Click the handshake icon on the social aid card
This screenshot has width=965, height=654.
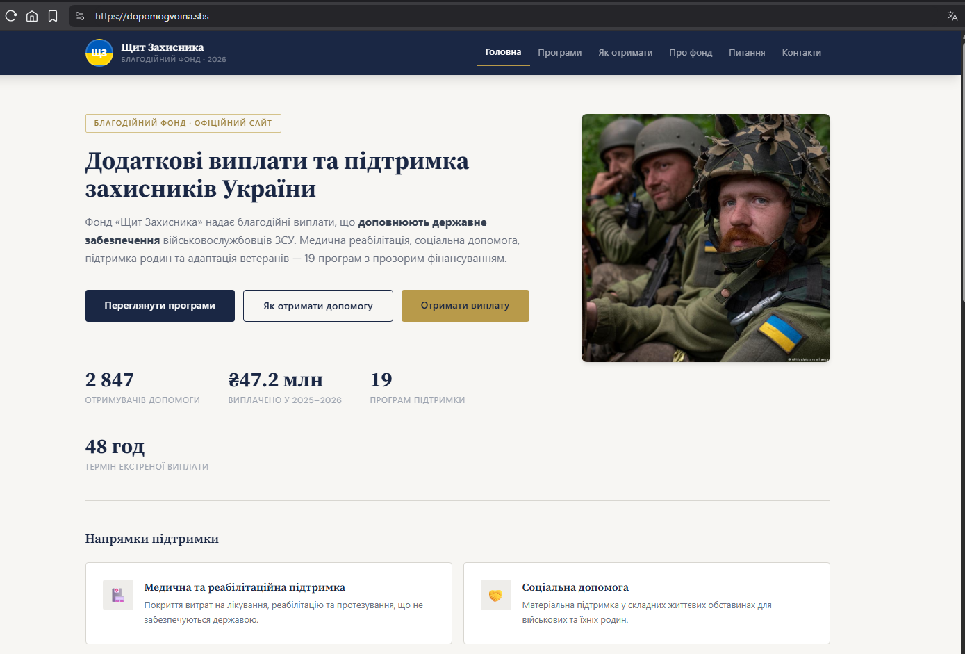tap(495, 595)
